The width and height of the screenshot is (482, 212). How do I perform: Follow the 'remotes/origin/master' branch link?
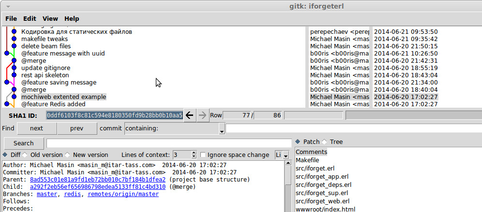coord(123,194)
